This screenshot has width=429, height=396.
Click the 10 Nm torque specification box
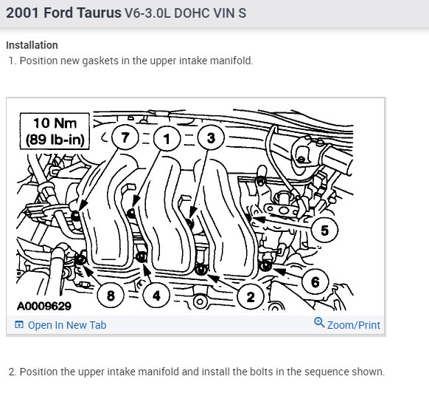tap(55, 131)
